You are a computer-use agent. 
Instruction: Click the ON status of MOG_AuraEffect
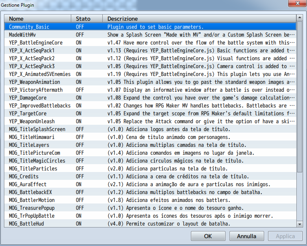click(79, 184)
